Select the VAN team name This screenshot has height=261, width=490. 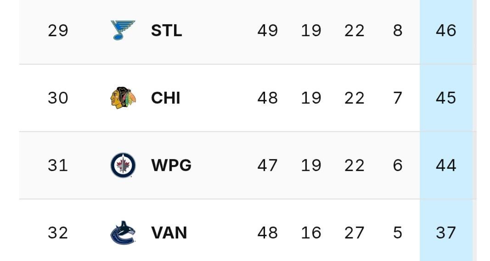coord(169,233)
